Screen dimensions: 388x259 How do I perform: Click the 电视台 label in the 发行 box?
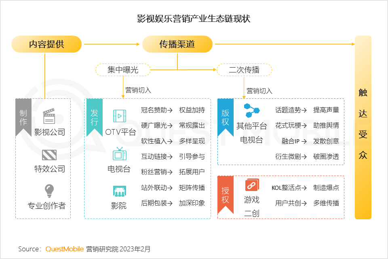tap(119, 169)
